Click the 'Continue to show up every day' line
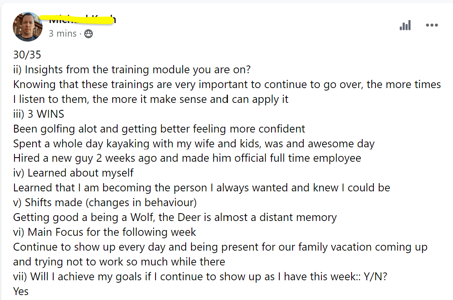 [x=220, y=254]
